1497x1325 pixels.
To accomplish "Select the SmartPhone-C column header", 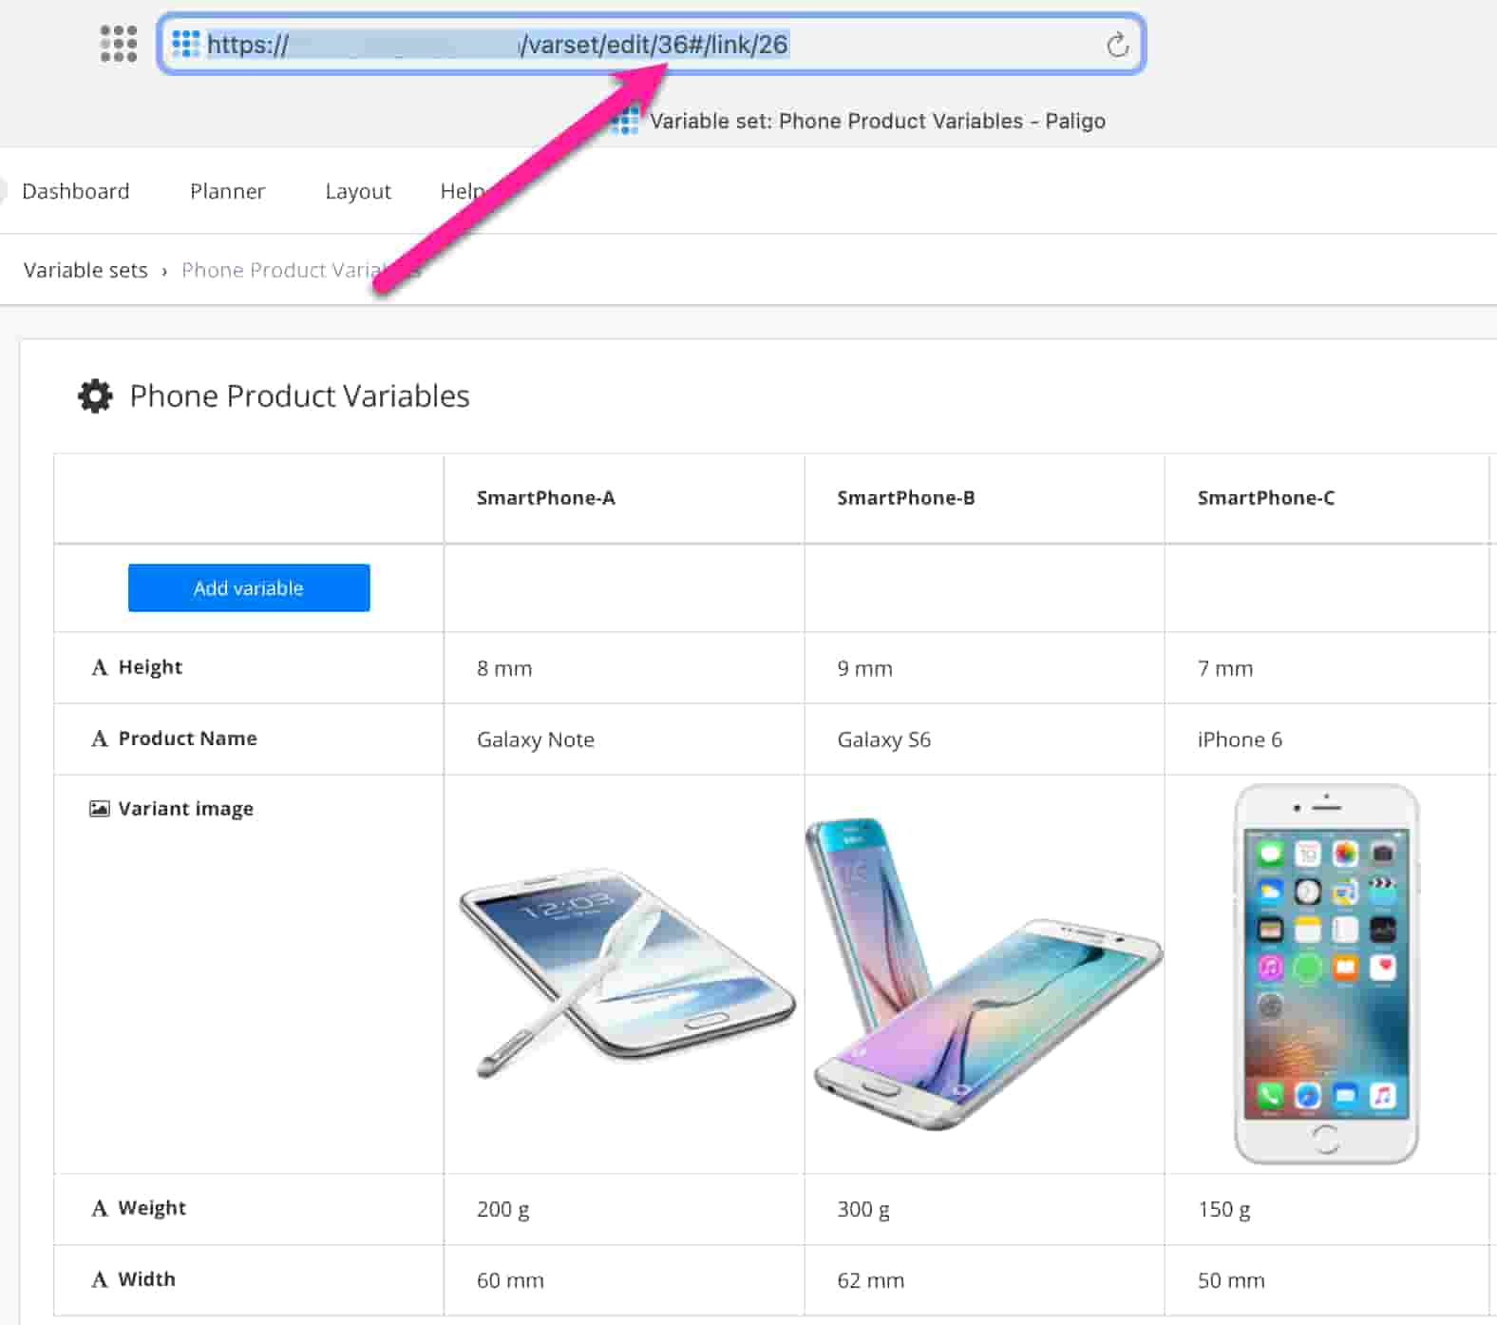I will coord(1266,498).
